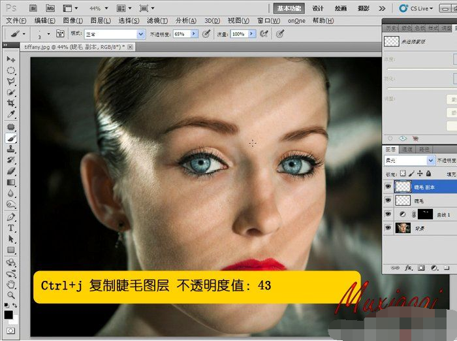Enable airbrush mode in options bar
The width and height of the screenshot is (457, 341).
[x=264, y=34]
